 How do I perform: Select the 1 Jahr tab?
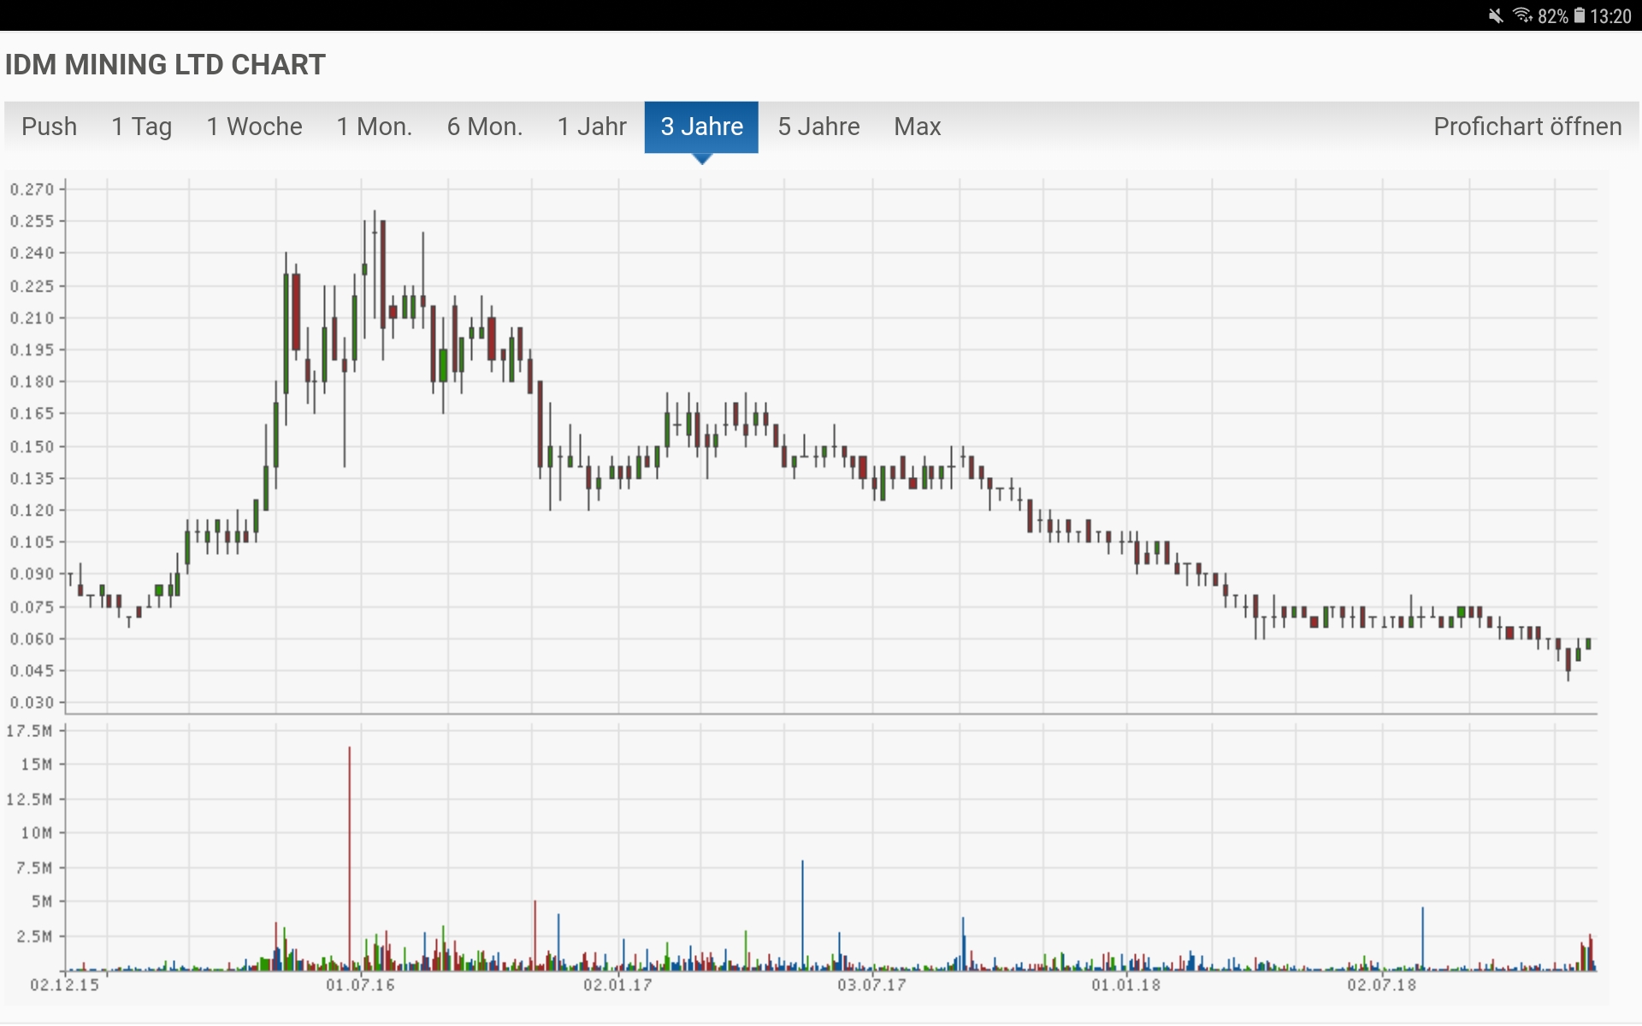pos(592,127)
